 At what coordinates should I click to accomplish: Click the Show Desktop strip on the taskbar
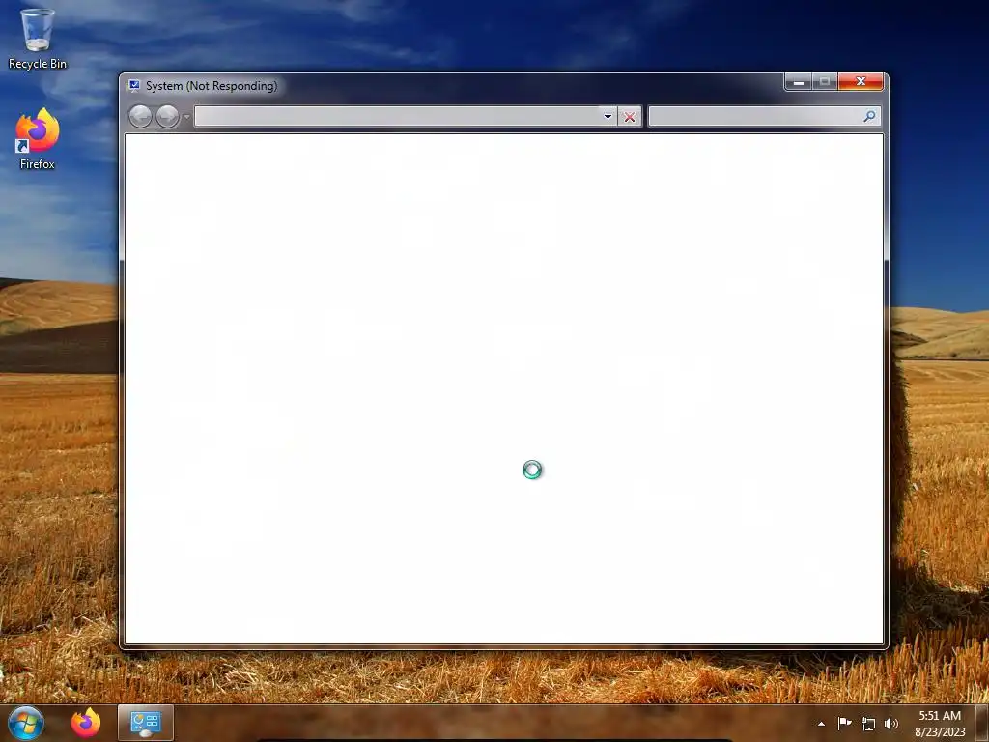(982, 723)
